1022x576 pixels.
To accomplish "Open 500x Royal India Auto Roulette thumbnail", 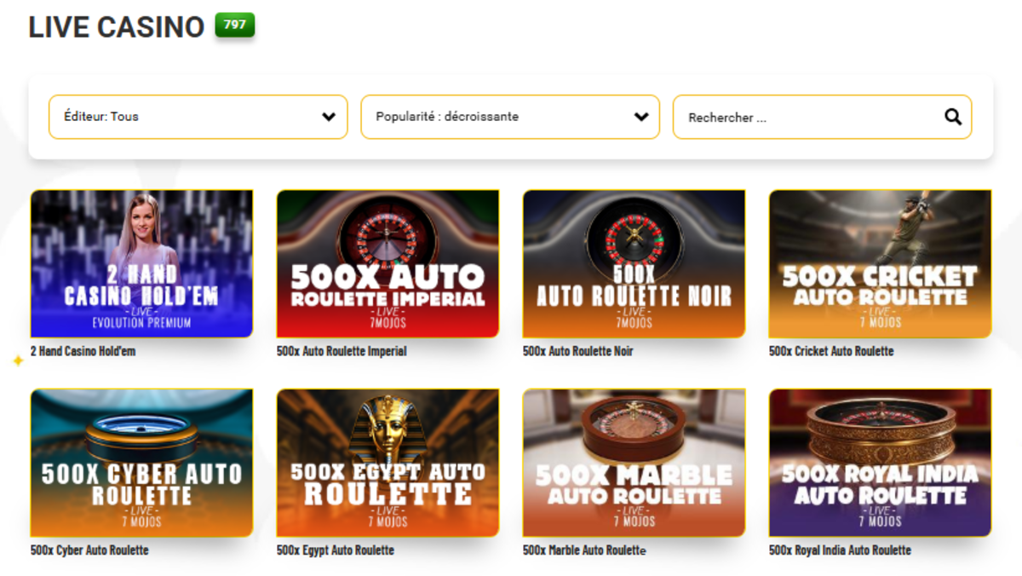I will tap(880, 463).
